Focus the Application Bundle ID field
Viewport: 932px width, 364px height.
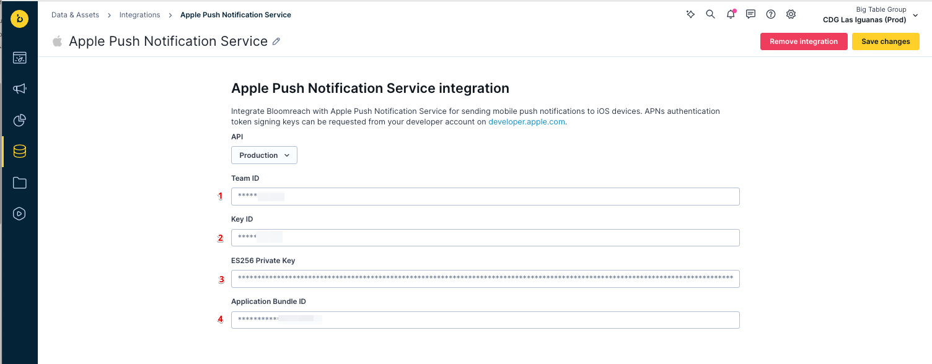(485, 320)
